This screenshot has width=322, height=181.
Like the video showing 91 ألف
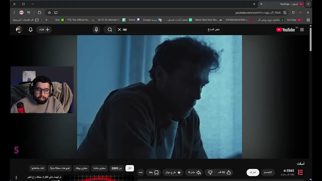[x=225, y=172]
